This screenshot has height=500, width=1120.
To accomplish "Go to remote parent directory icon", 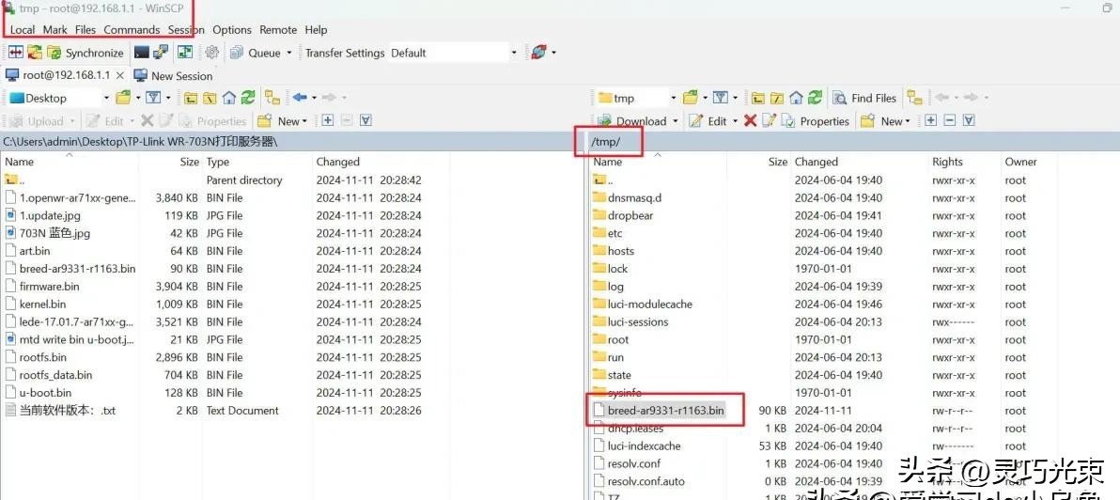I will [758, 98].
